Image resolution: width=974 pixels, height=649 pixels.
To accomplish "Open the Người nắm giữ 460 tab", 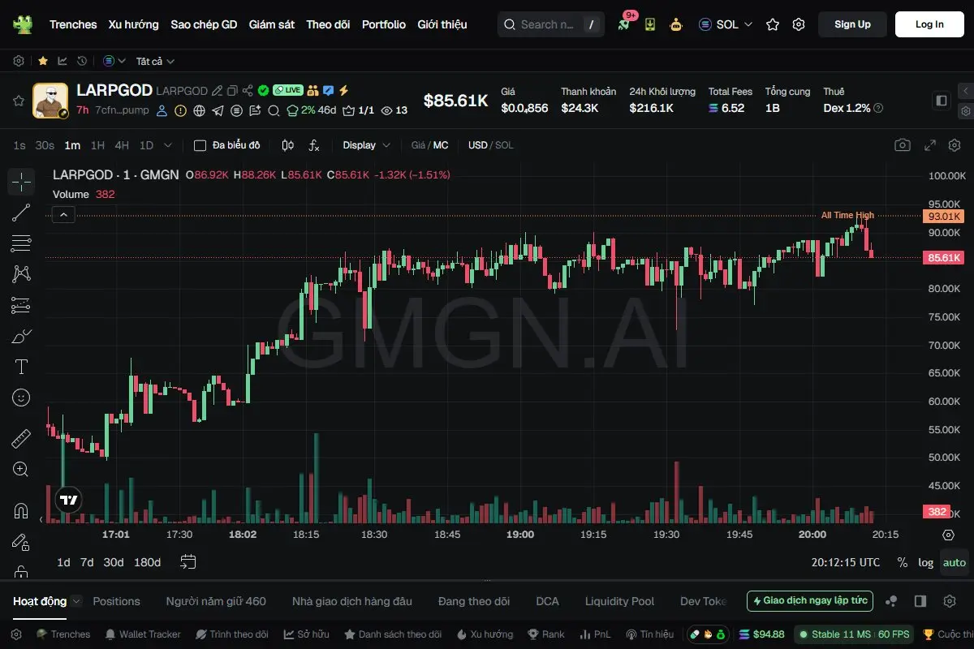I will coord(216,601).
